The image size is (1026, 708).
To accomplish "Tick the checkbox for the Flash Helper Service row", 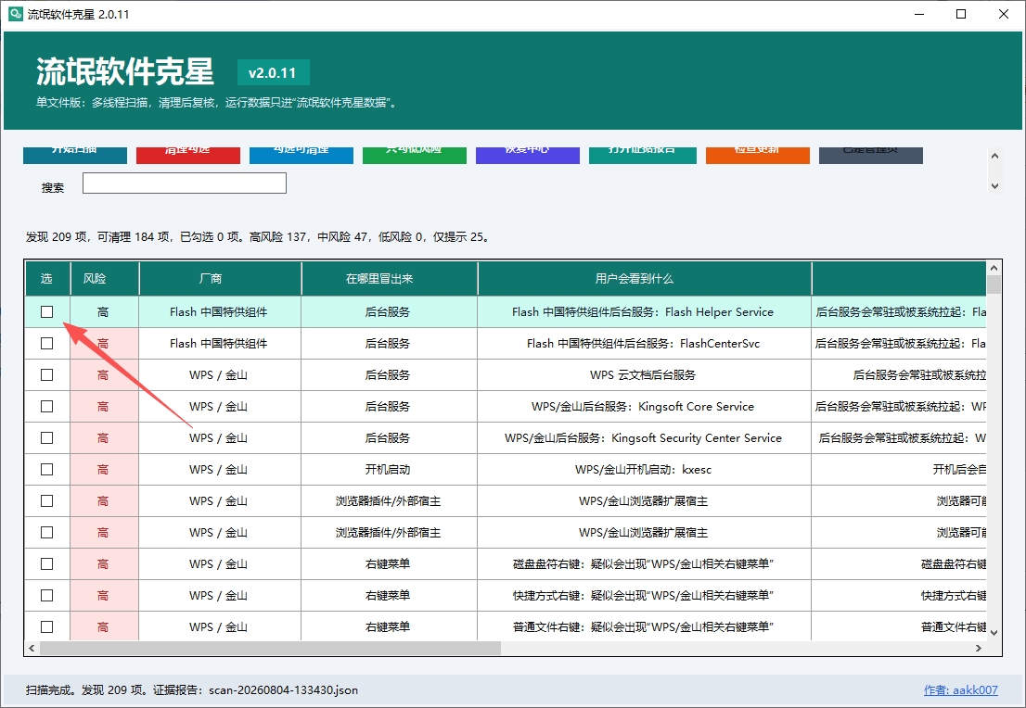I will [x=47, y=311].
